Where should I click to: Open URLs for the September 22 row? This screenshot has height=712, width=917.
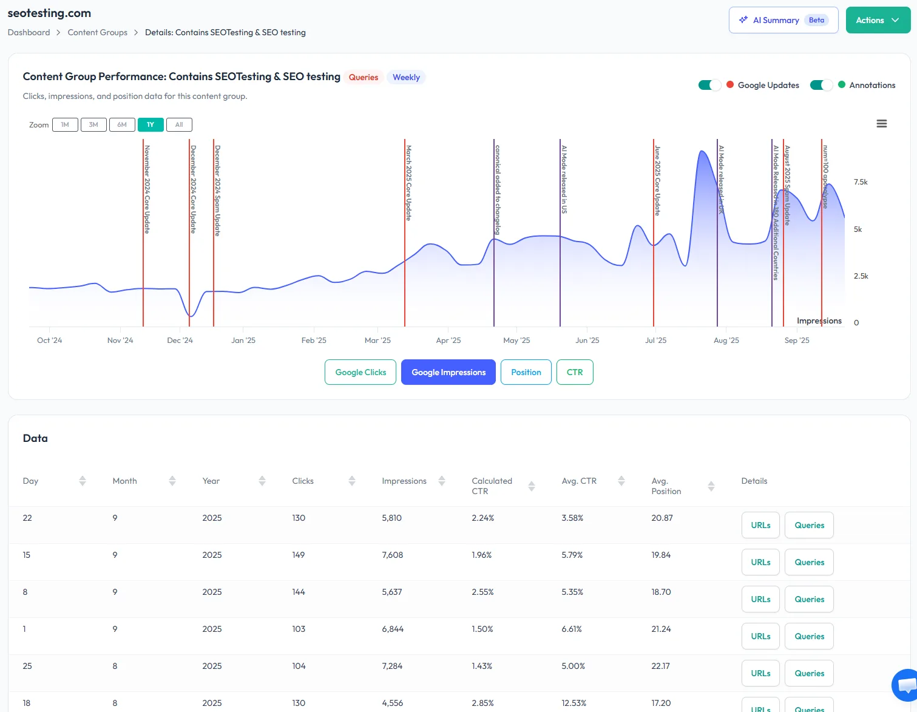point(760,524)
